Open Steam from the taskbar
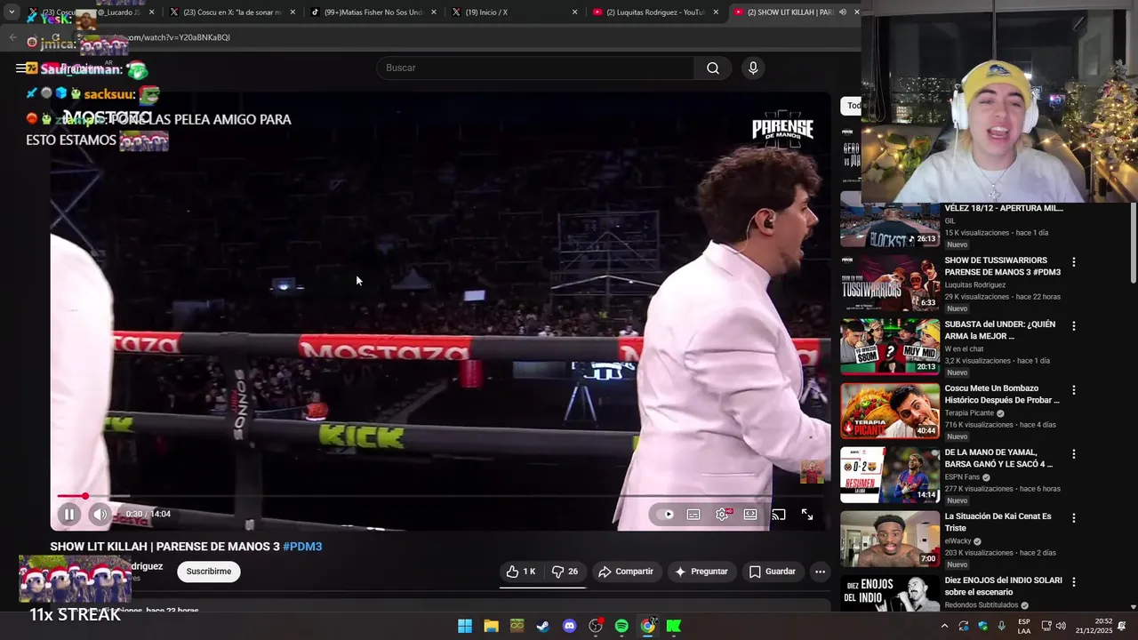Screen dimensions: 1138x640 tap(543, 626)
